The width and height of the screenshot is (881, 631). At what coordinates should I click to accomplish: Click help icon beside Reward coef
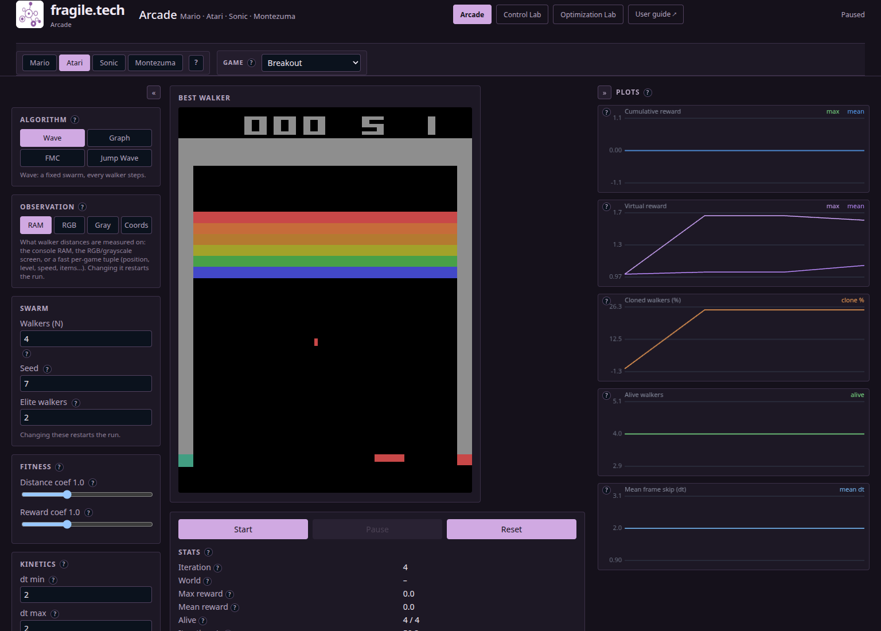click(x=88, y=512)
